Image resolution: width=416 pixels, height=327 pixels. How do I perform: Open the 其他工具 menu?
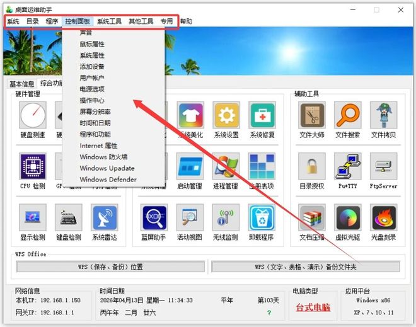pyautogui.click(x=141, y=21)
